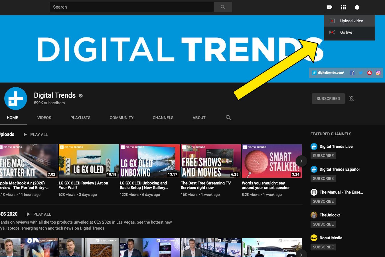Open the LG GX OLED review thumbnail
385x257 pixels.
point(89,161)
